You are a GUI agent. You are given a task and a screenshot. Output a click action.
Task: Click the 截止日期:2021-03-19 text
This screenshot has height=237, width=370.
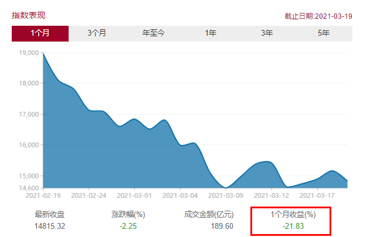click(318, 16)
